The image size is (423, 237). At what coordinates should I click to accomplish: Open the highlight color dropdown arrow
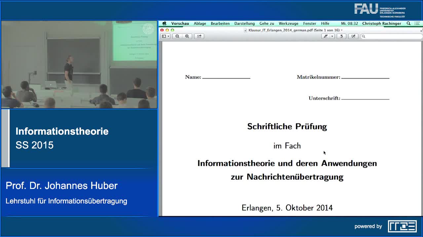(332, 36)
